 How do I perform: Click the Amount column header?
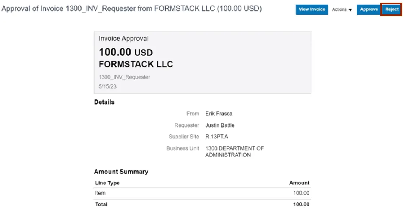[x=299, y=183]
